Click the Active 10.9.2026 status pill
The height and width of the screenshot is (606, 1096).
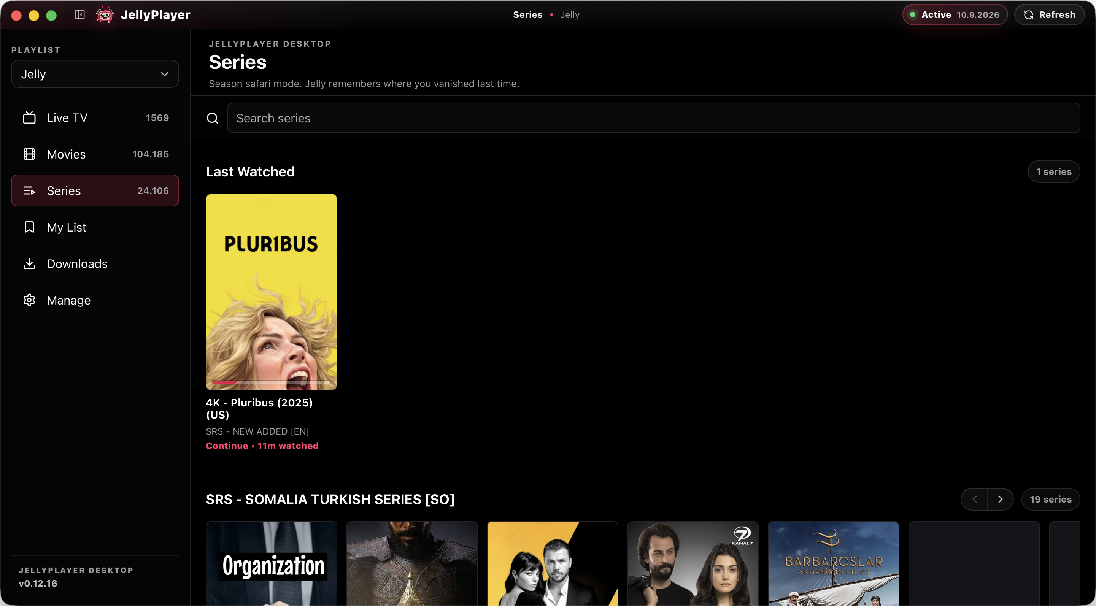click(955, 15)
